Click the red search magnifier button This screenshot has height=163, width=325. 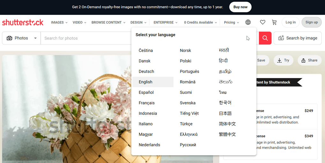265,38
